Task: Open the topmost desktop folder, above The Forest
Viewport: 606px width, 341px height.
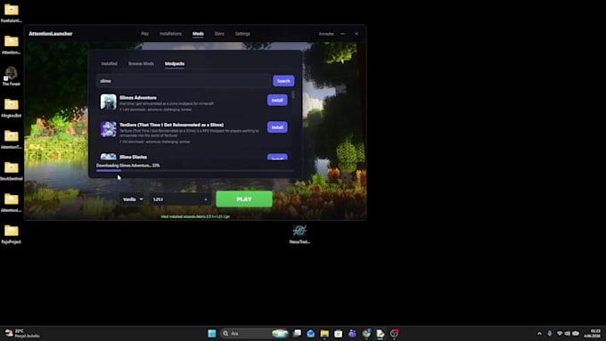Action: [12, 12]
